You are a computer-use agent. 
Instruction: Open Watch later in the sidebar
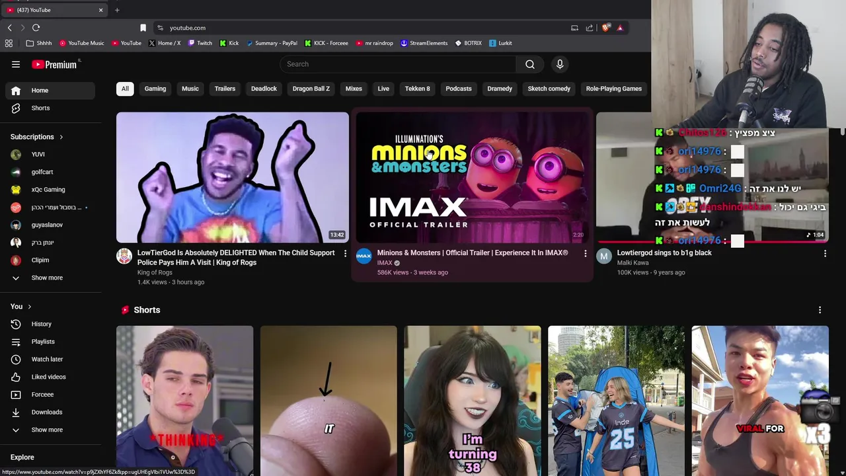pyautogui.click(x=50, y=359)
